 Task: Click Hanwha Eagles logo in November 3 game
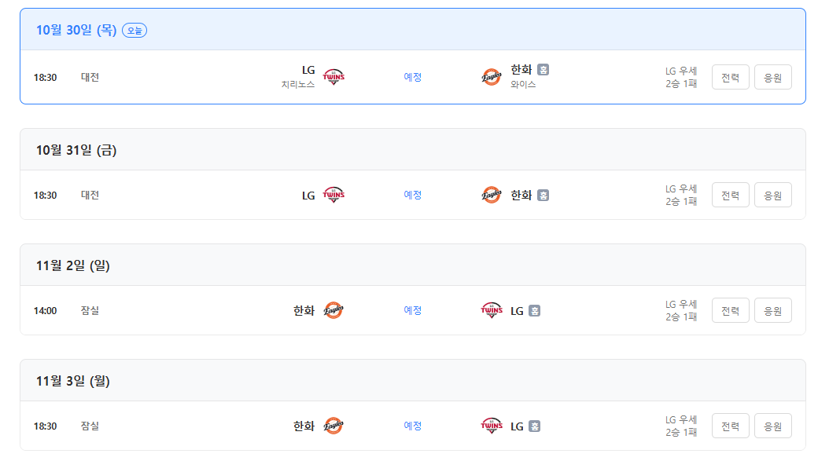click(333, 426)
